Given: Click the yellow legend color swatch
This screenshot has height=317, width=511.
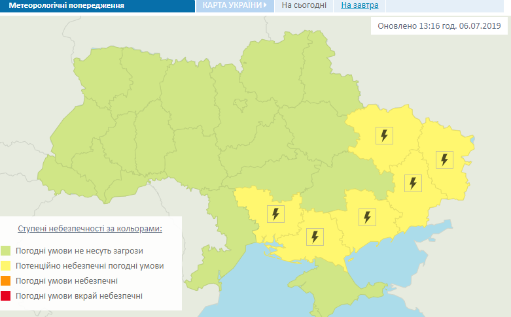Looking at the screenshot, I should point(6,266).
